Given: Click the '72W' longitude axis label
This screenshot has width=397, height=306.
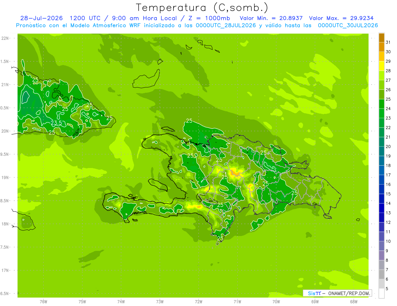Looking at the screenshot, I should tap(198, 302).
